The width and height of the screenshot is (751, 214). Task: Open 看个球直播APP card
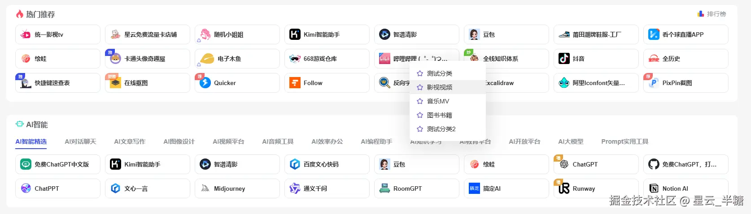click(686, 34)
